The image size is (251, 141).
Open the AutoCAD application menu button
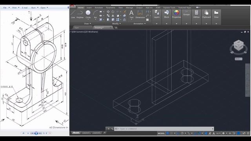pos(72,6)
